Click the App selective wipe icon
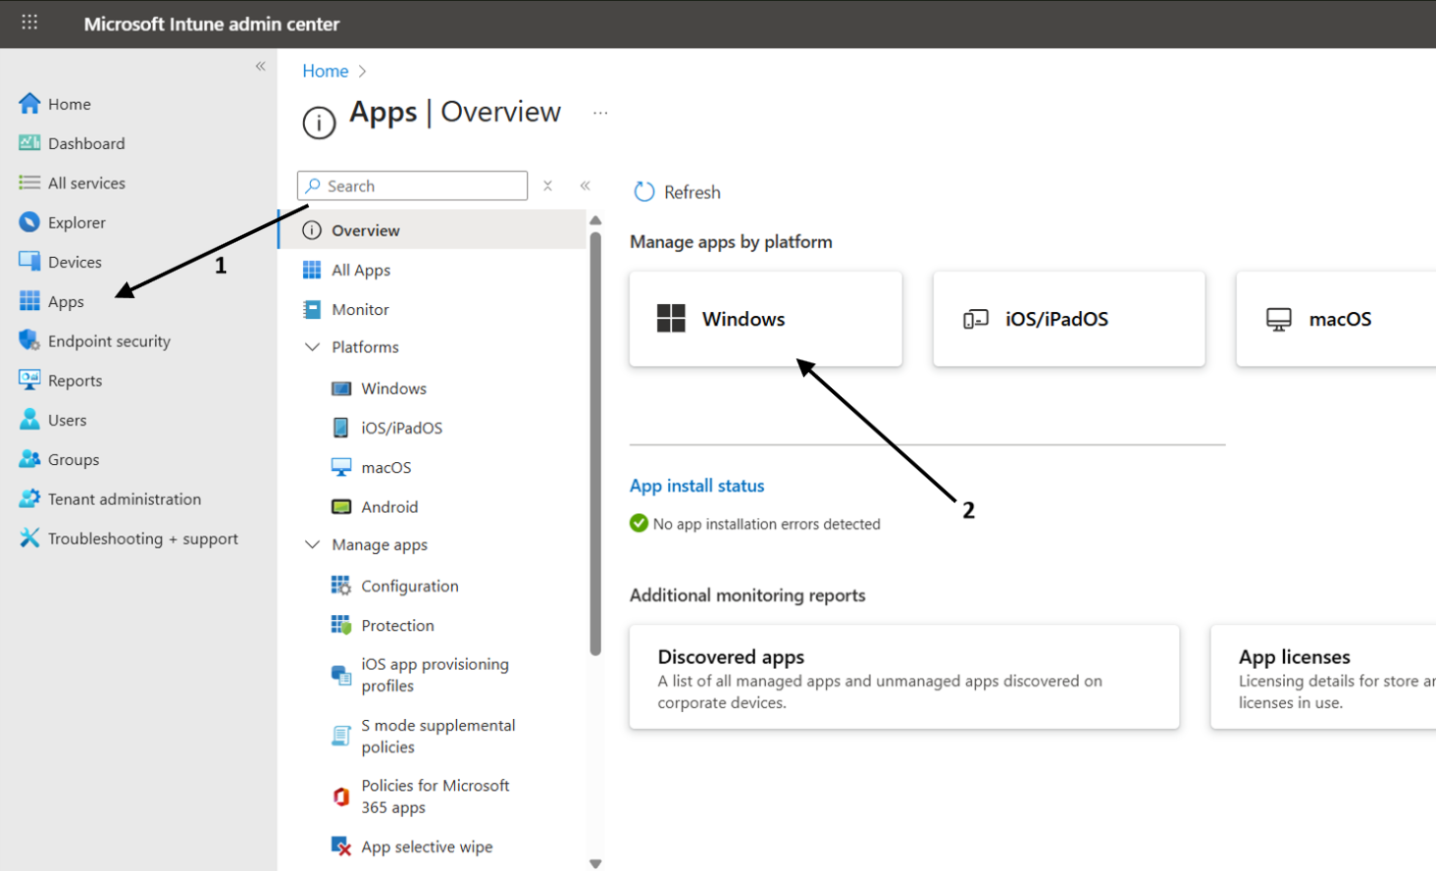 340,846
